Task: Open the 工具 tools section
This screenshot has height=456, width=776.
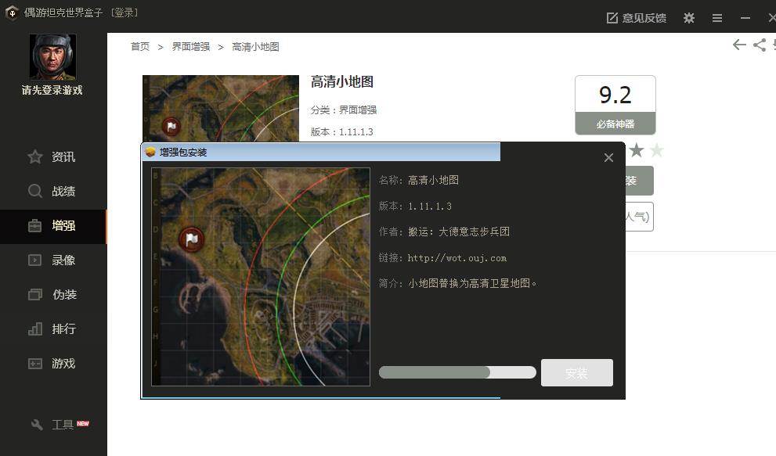Action: 63,425
